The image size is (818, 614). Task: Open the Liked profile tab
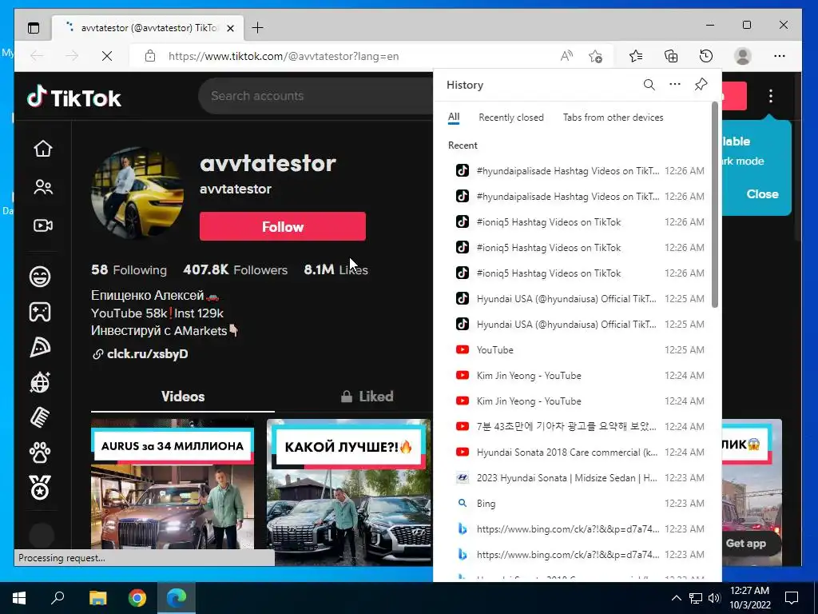pos(367,397)
